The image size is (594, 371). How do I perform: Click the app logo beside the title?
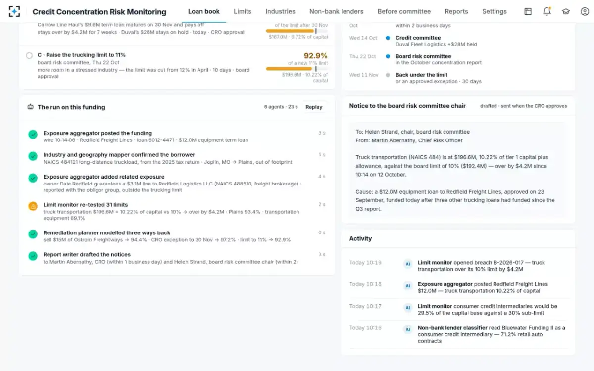point(14,11)
